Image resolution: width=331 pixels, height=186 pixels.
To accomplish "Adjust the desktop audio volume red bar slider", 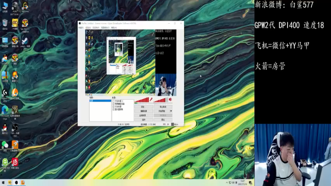I will [161, 100].
